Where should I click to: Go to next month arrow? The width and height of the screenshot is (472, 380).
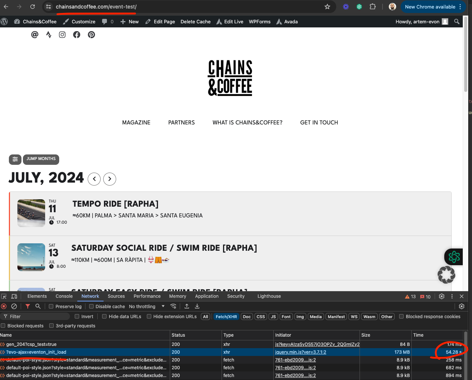(109, 179)
